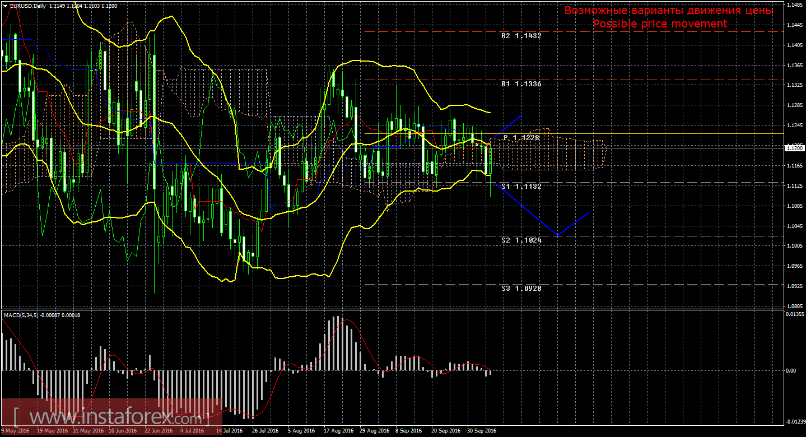Click 1.0885 on the price scale
806x437 pixels.
795,306
